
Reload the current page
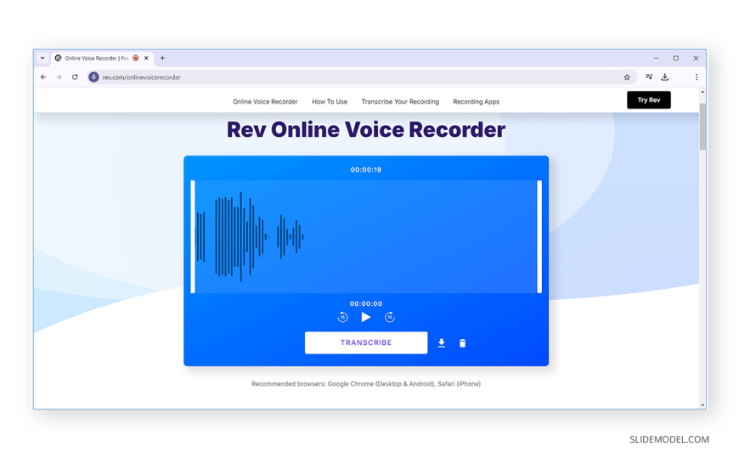pos(75,77)
